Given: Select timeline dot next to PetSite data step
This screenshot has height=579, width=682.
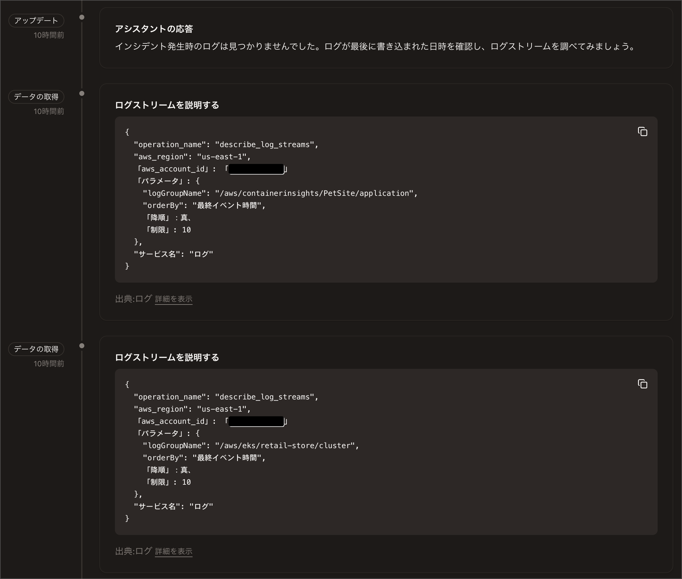Looking at the screenshot, I should [x=82, y=94].
